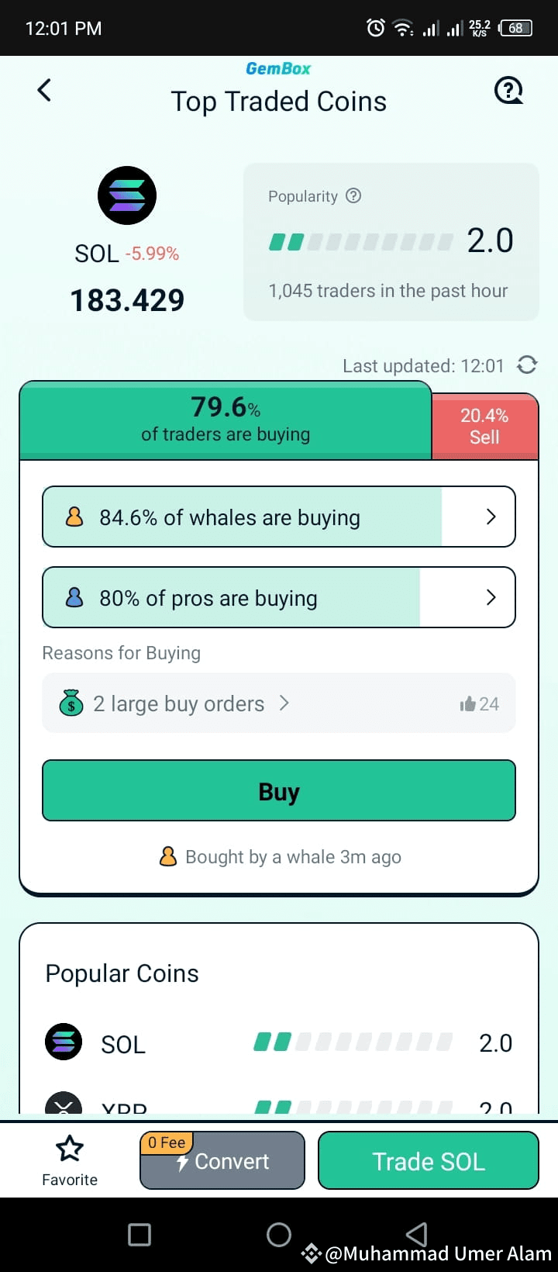The image size is (558, 1272).
Task: Tap the whale icon next to bought notice
Action: (x=168, y=856)
